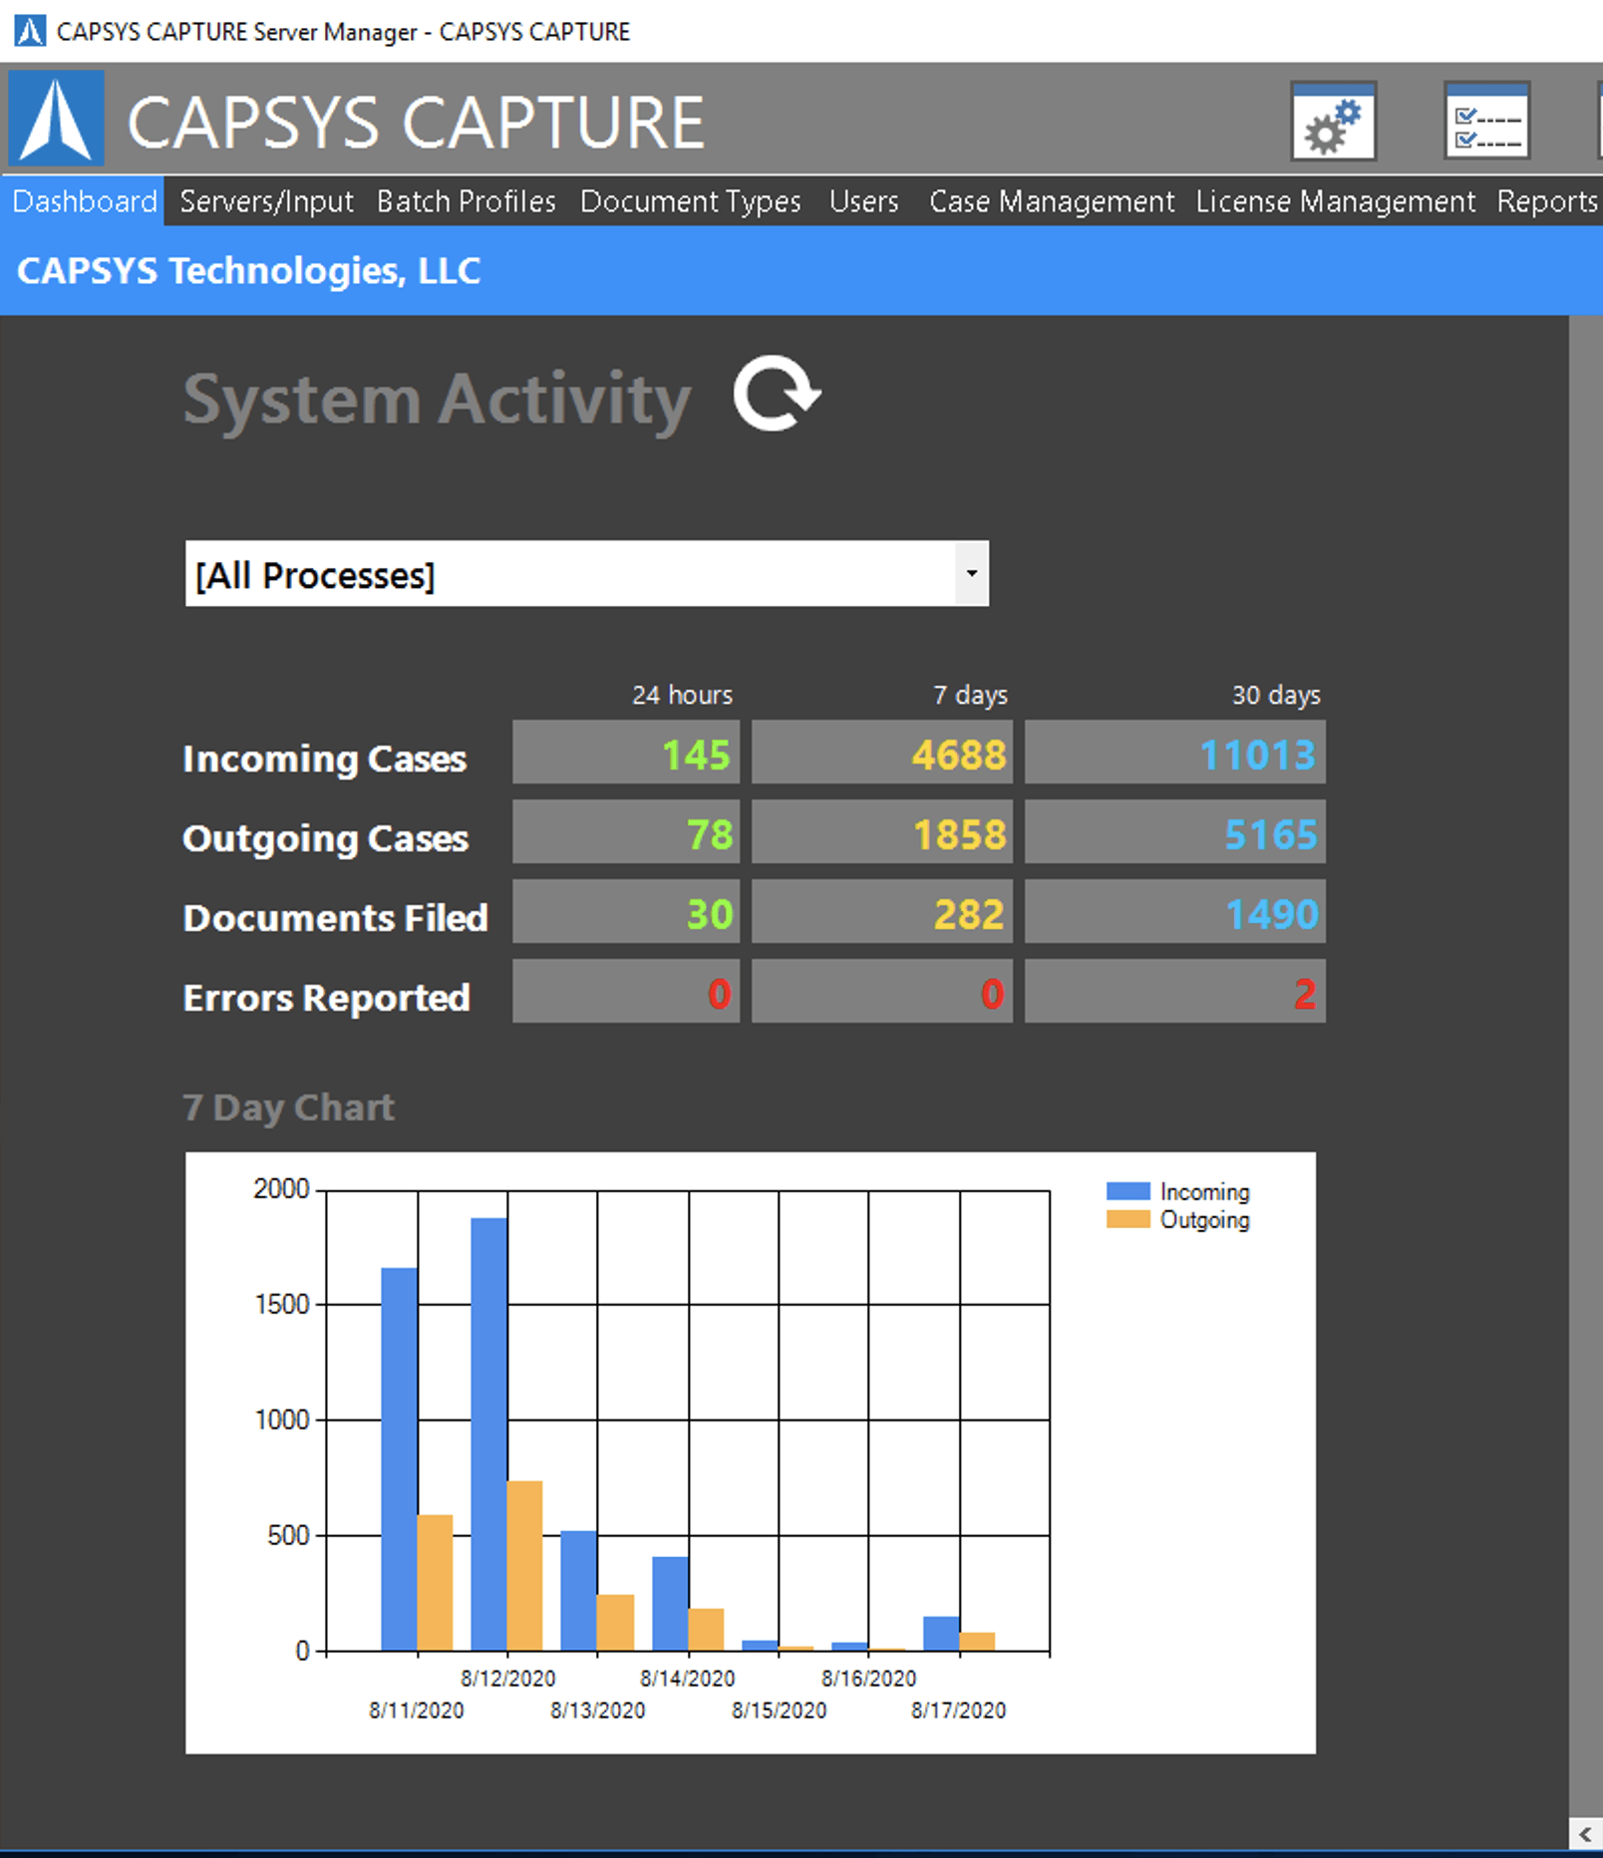This screenshot has width=1603, height=1858.
Task: Click Documents Filed 30 days value 1490
Action: pyautogui.click(x=1174, y=912)
